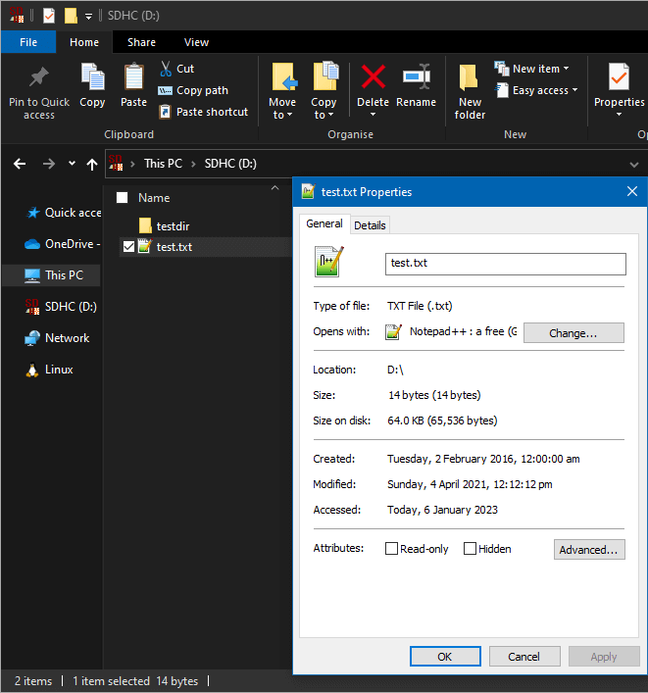Click the Advanced... attributes button
648x693 pixels.
[x=589, y=550]
